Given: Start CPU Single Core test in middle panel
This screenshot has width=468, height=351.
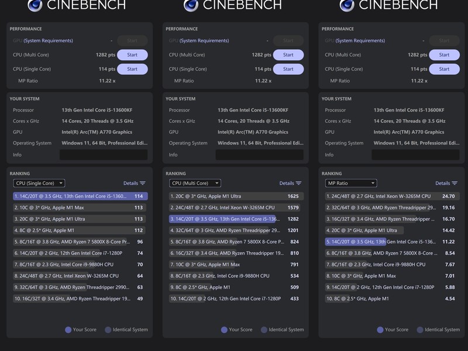Looking at the screenshot, I should pyautogui.click(x=288, y=69).
